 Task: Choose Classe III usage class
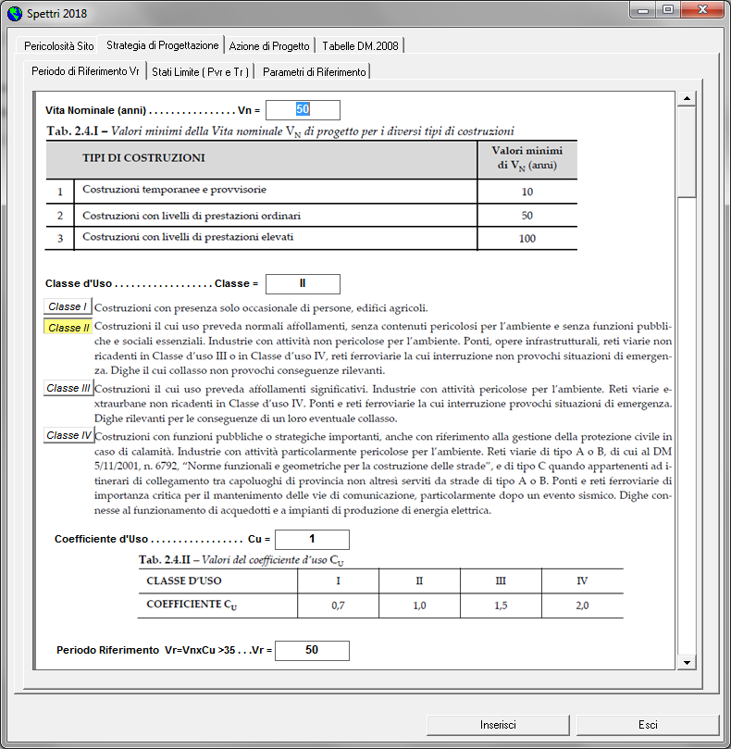coord(68,388)
